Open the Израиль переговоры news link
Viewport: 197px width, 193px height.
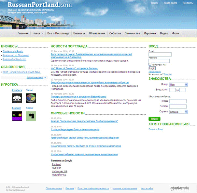coord(84,154)
